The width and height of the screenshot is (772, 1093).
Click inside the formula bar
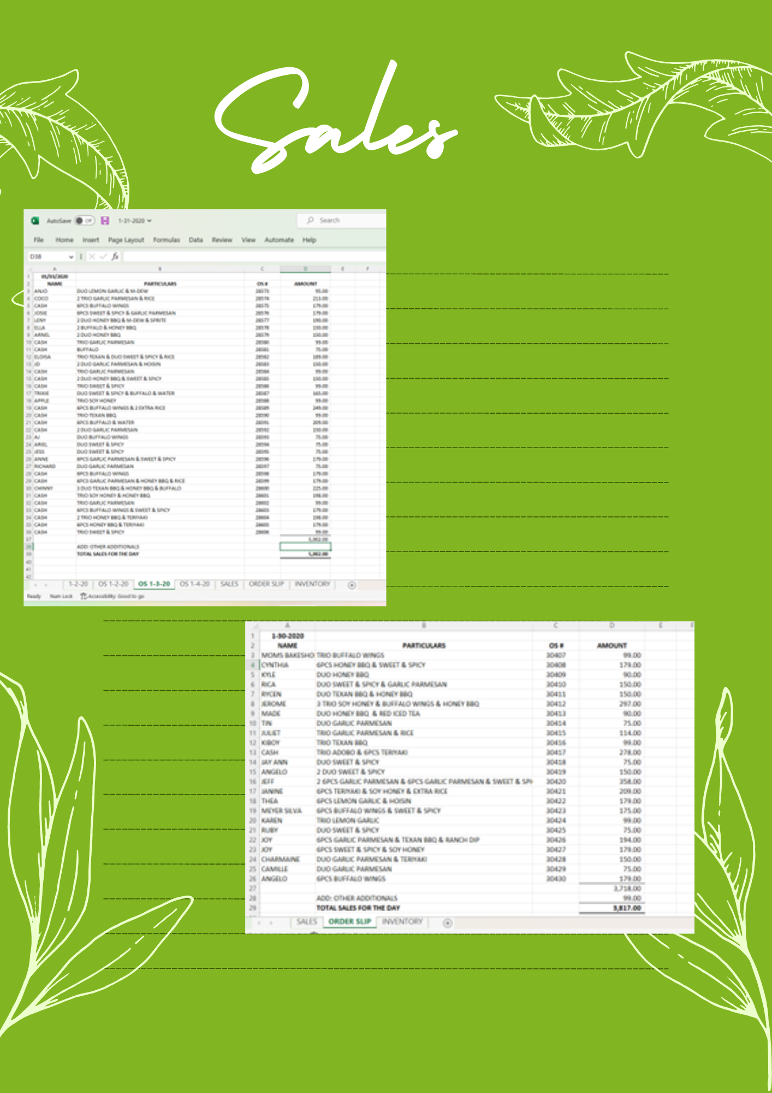pyautogui.click(x=254, y=256)
